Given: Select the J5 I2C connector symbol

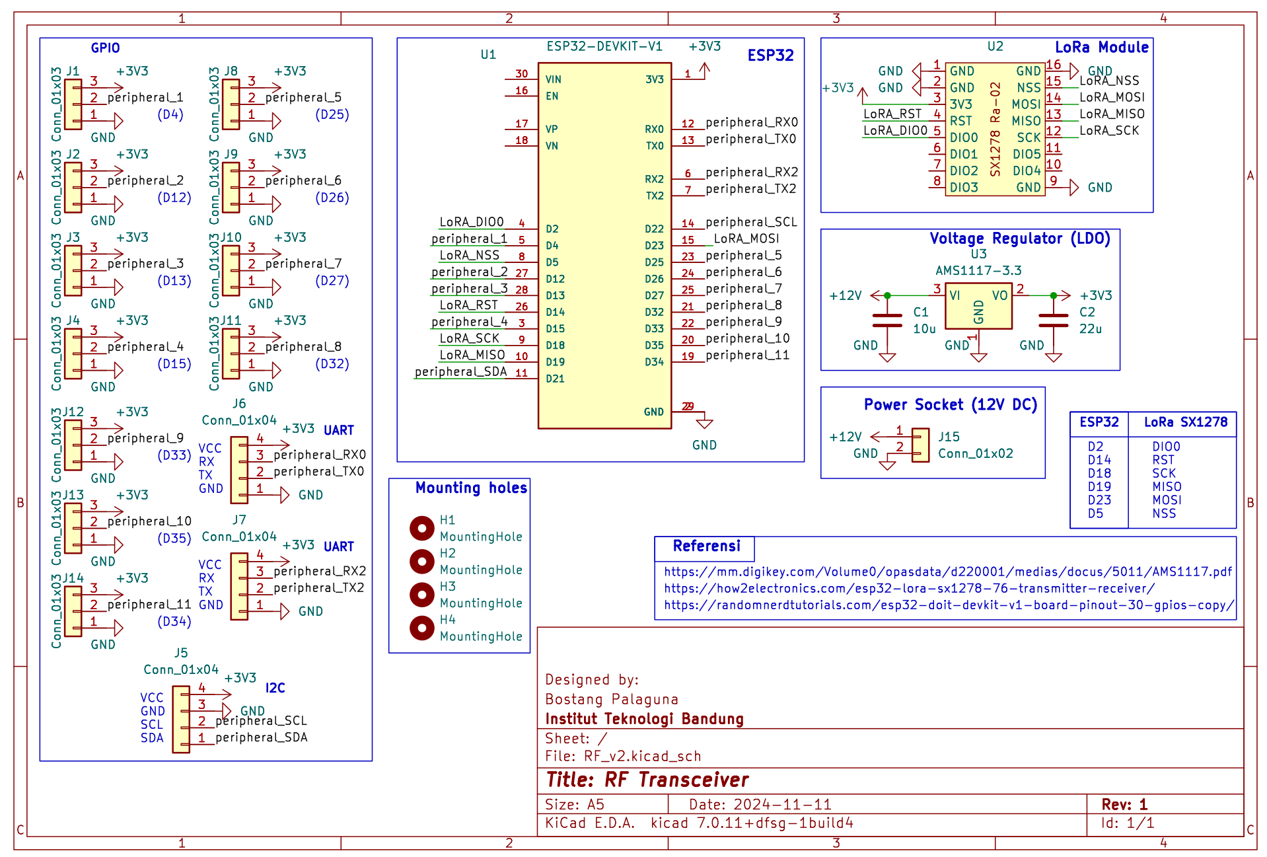Looking at the screenshot, I should pos(181,719).
